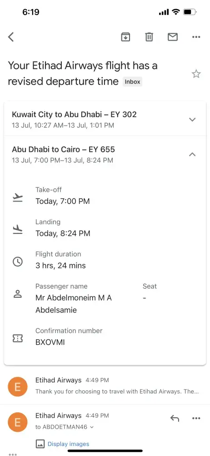Reply using the arrow icon on the message
This screenshot has height=456, width=210.
(175, 419)
